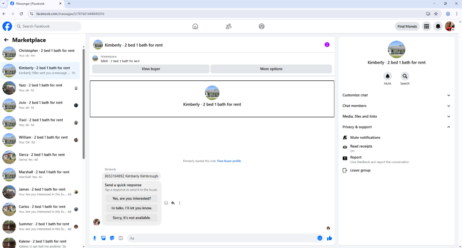The width and height of the screenshot is (462, 248).
Task: Click the voice clip microphone icon
Action: coord(94,238)
